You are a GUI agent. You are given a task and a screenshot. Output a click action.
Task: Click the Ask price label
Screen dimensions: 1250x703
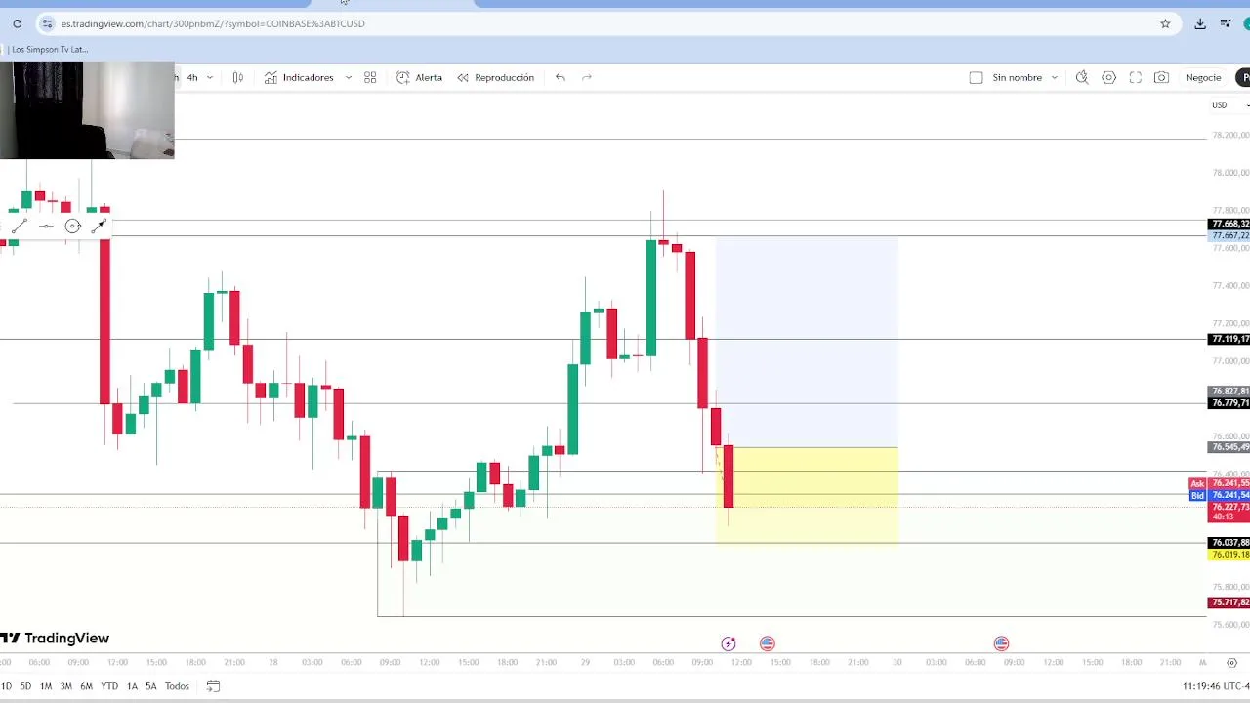[x=1197, y=484]
